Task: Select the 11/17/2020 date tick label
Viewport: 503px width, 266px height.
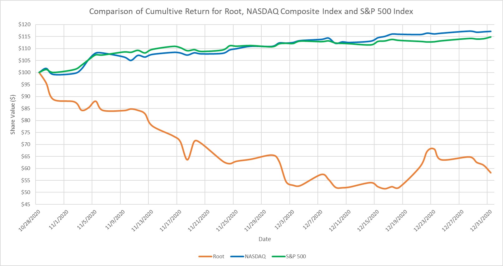Action: (x=171, y=220)
